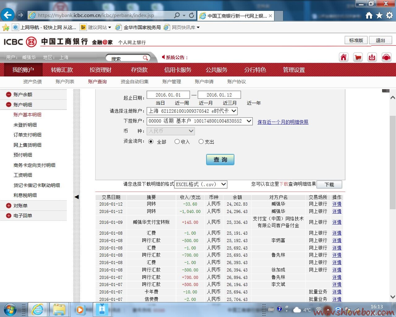
Task: Select 收入 fund flow radio button
Action: click(177, 141)
